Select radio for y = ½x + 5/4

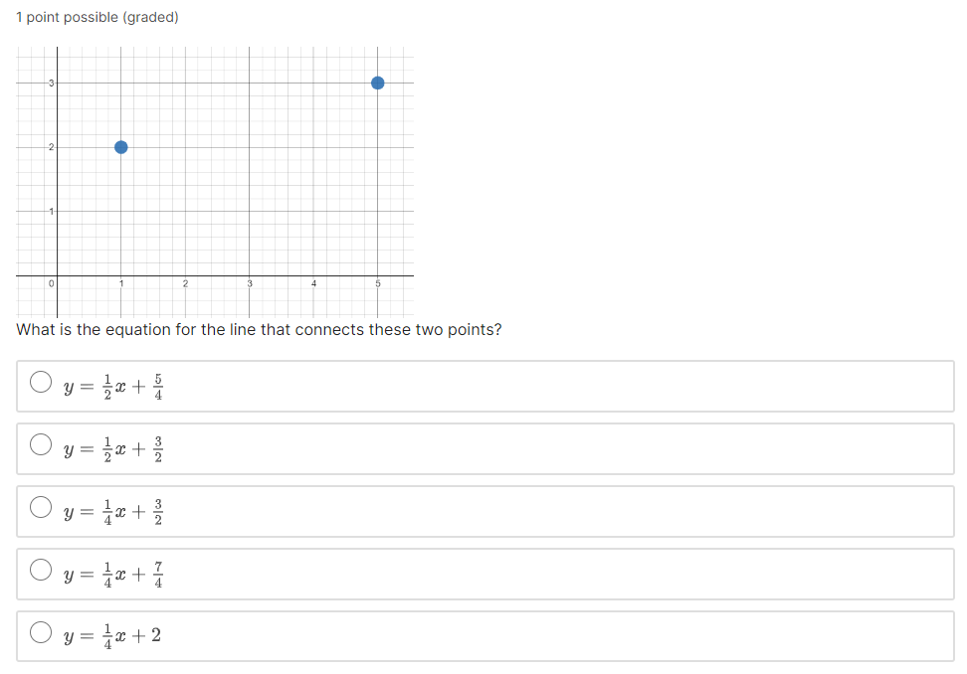[41, 382]
